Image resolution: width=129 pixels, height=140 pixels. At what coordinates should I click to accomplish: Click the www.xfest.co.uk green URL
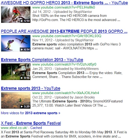point(14,128)
